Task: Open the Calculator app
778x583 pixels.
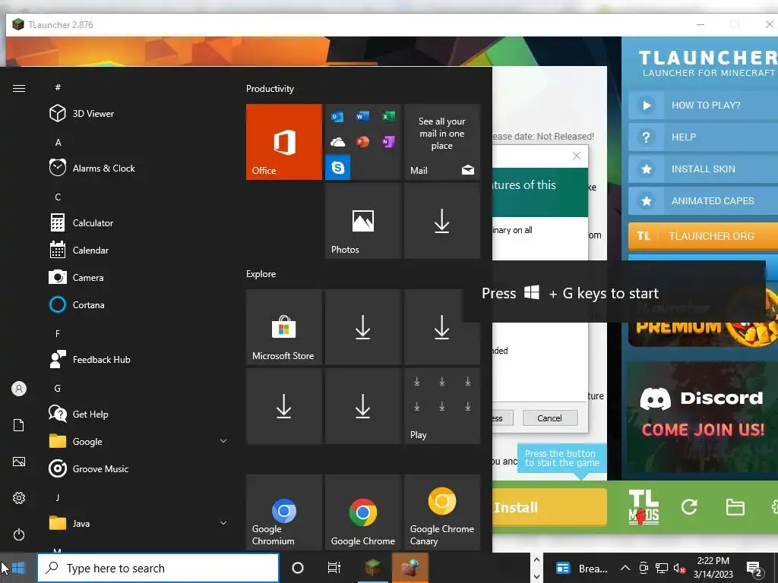Action: tap(81, 223)
